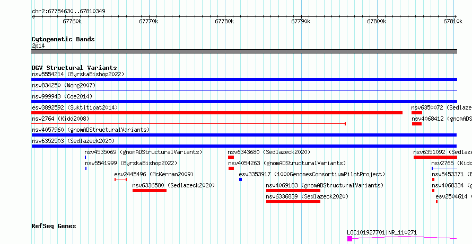
Task: Select the nsv2765 blue line feature
Action: [444, 168]
